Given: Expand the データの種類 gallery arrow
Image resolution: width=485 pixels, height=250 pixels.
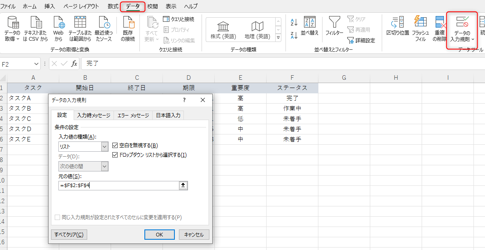Looking at the screenshot, I should coord(278,38).
